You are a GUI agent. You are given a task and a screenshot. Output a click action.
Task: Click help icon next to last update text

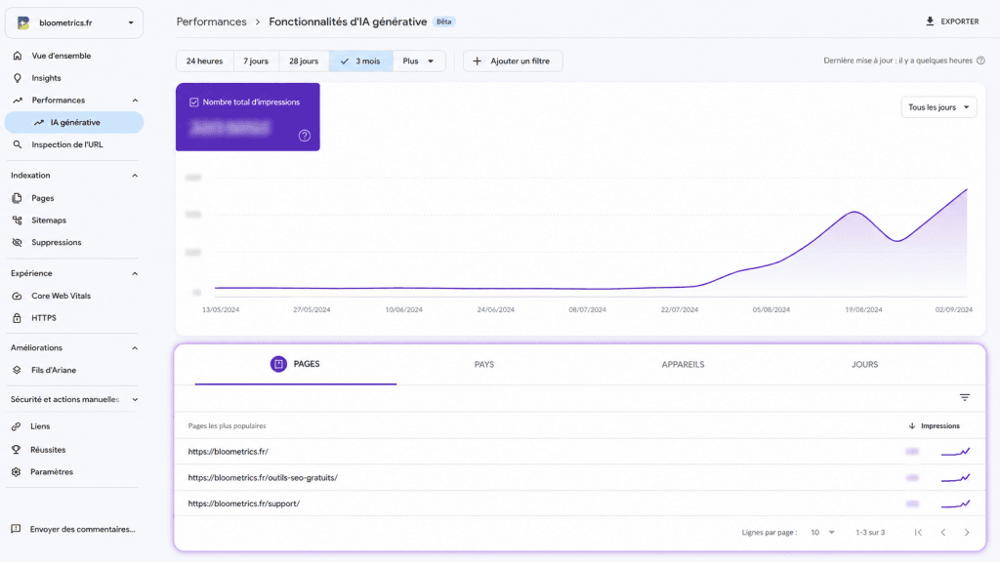click(980, 60)
